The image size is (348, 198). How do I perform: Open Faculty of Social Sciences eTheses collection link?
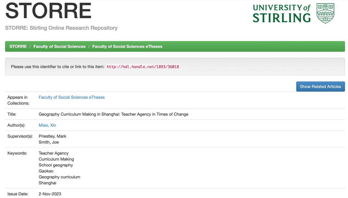pyautogui.click(x=72, y=97)
